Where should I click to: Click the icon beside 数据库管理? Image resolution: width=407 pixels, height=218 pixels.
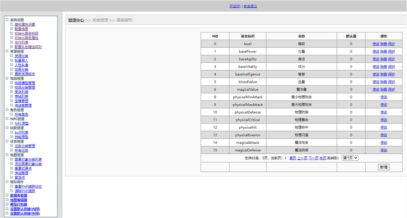[x=7, y=196]
